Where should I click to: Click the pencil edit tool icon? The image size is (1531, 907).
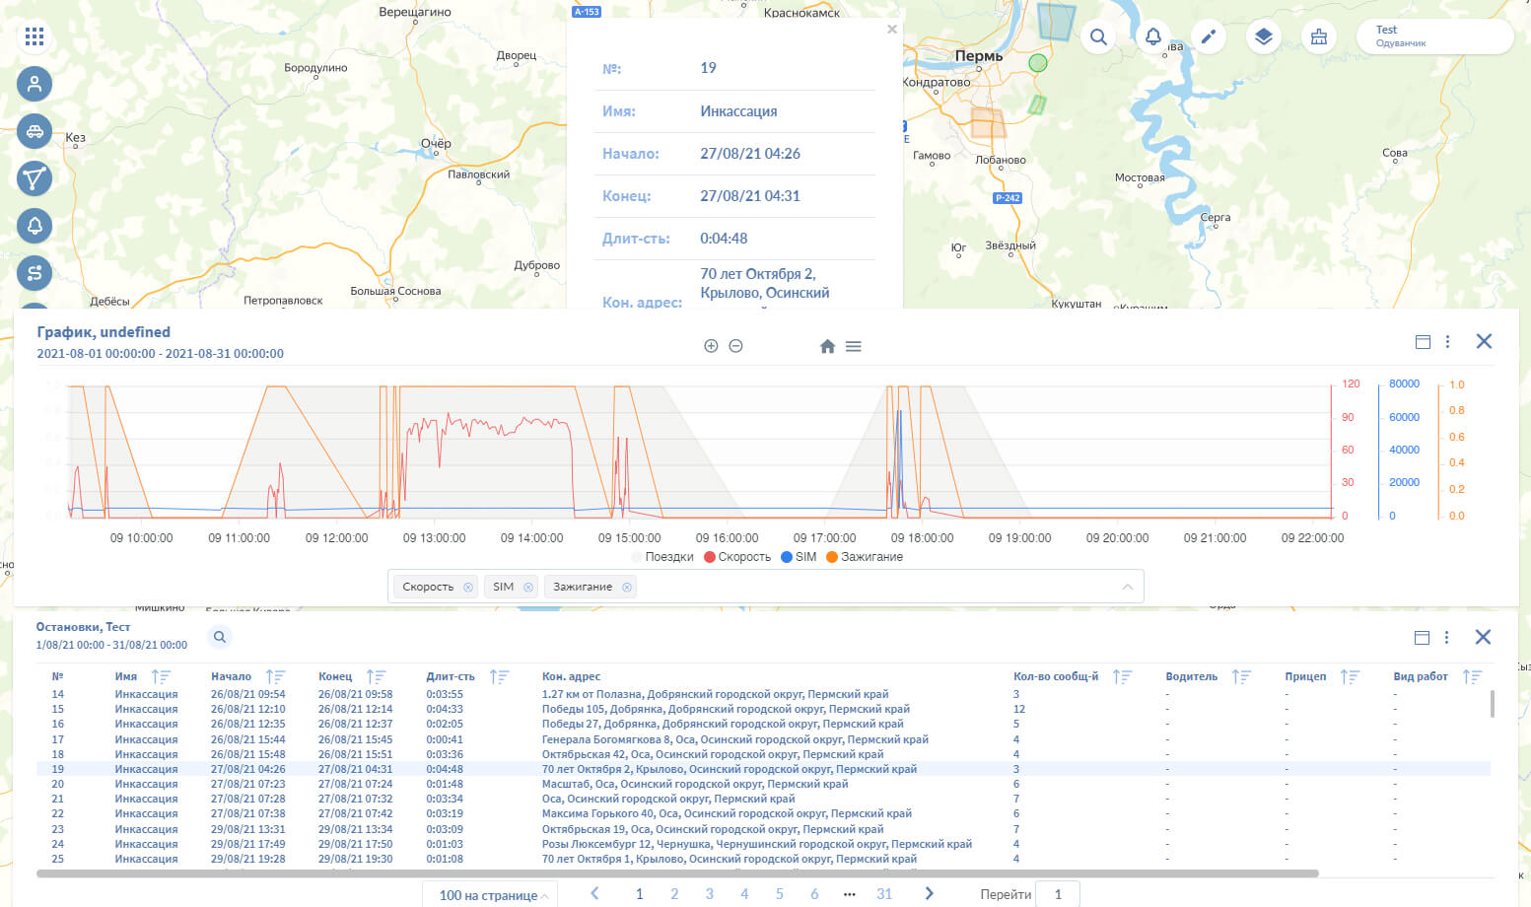point(1208,37)
